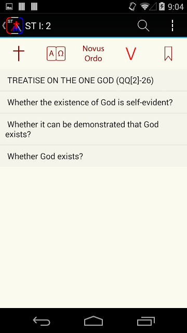
Task: Tap the picture notification icon in status bar
Action: click(9, 7)
